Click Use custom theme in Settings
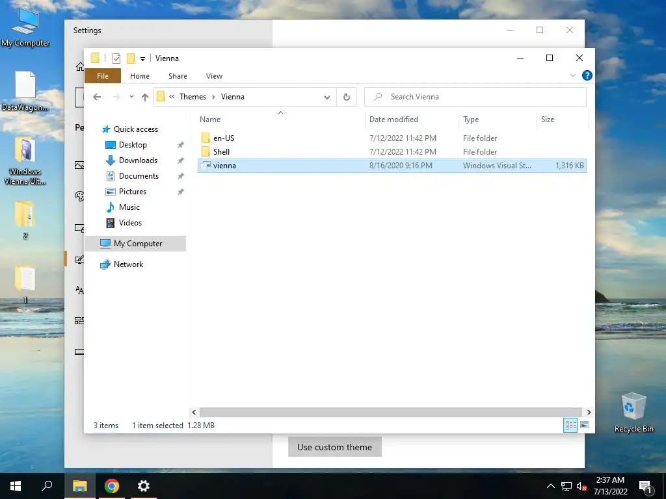This screenshot has height=499, width=666. tap(335, 447)
